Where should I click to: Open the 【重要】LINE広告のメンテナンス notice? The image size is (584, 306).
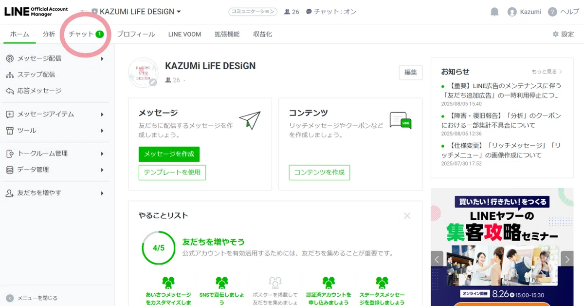coord(501,90)
